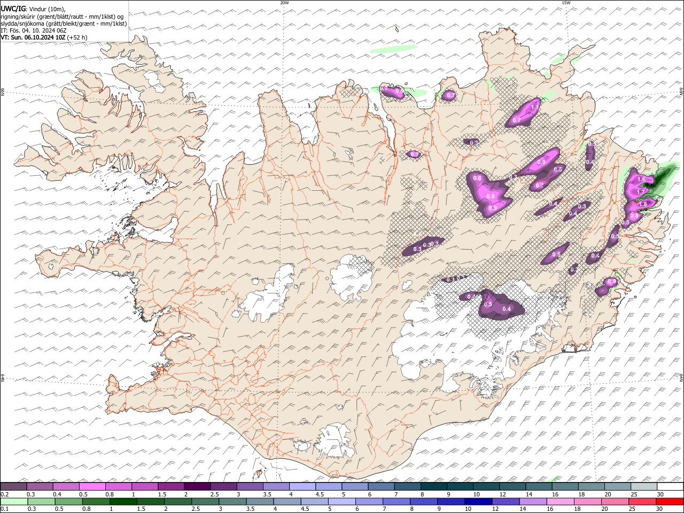Click the '0.2' label under the upper legend row

pyautogui.click(x=4, y=494)
